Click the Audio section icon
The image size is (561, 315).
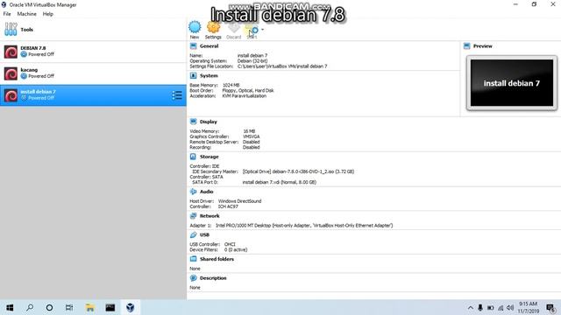point(193,192)
